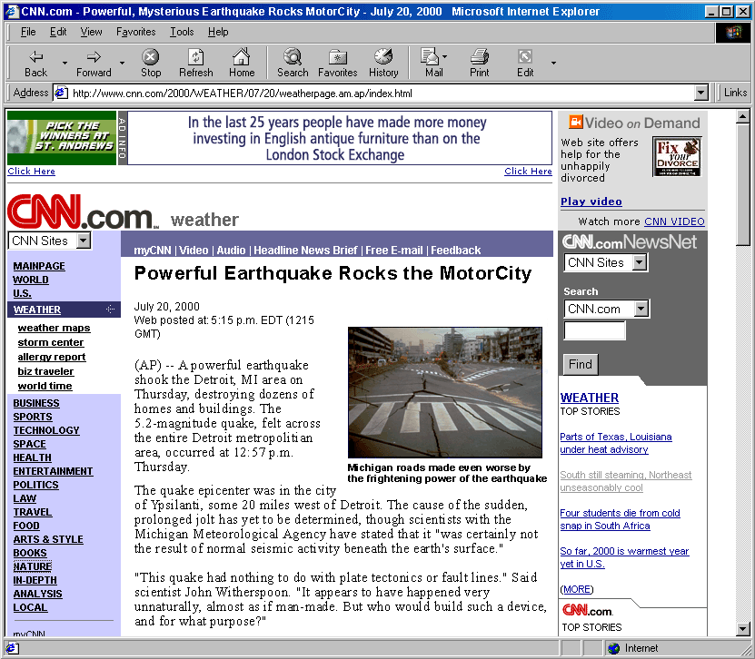Open the Search CNN.com dropdown
This screenshot has width=755, height=659.
(x=641, y=309)
